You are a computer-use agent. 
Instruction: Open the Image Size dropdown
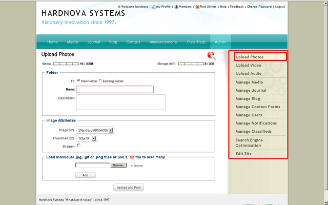[x=95, y=130]
